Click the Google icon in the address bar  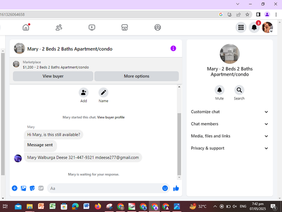point(221,15)
